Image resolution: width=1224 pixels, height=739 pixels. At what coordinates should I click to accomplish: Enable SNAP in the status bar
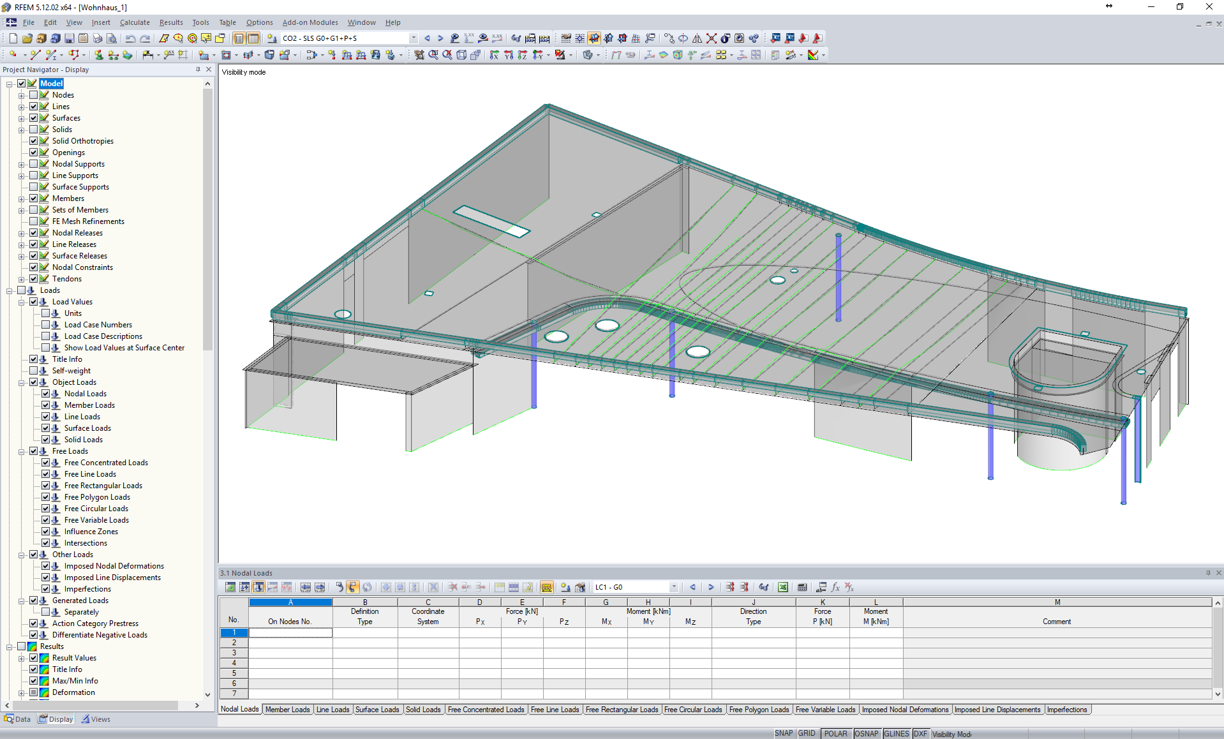coord(783,733)
